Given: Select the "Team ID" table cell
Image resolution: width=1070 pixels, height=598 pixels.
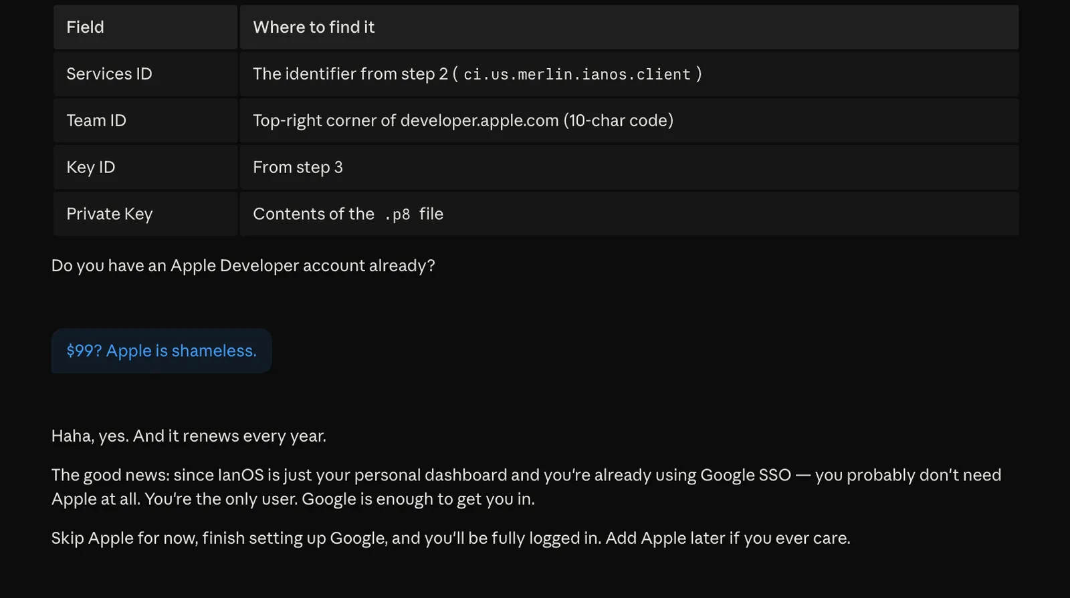Looking at the screenshot, I should [145, 121].
